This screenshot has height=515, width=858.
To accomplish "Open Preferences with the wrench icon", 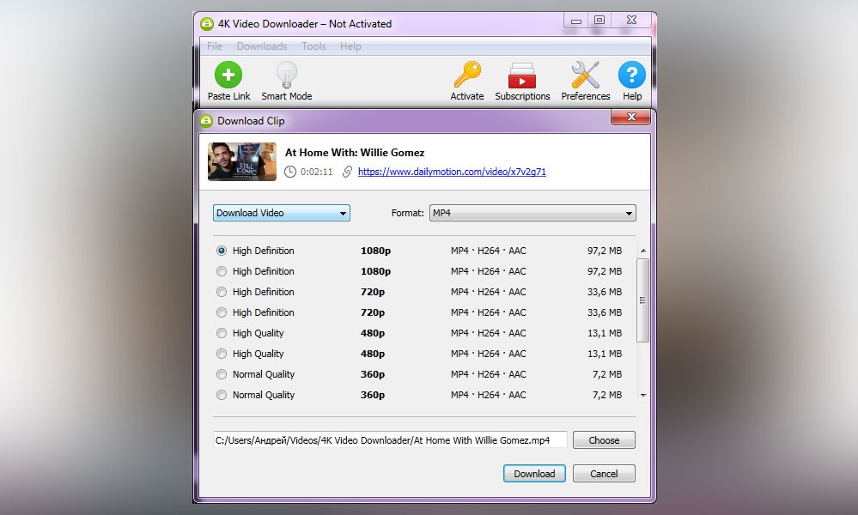I will [x=585, y=75].
